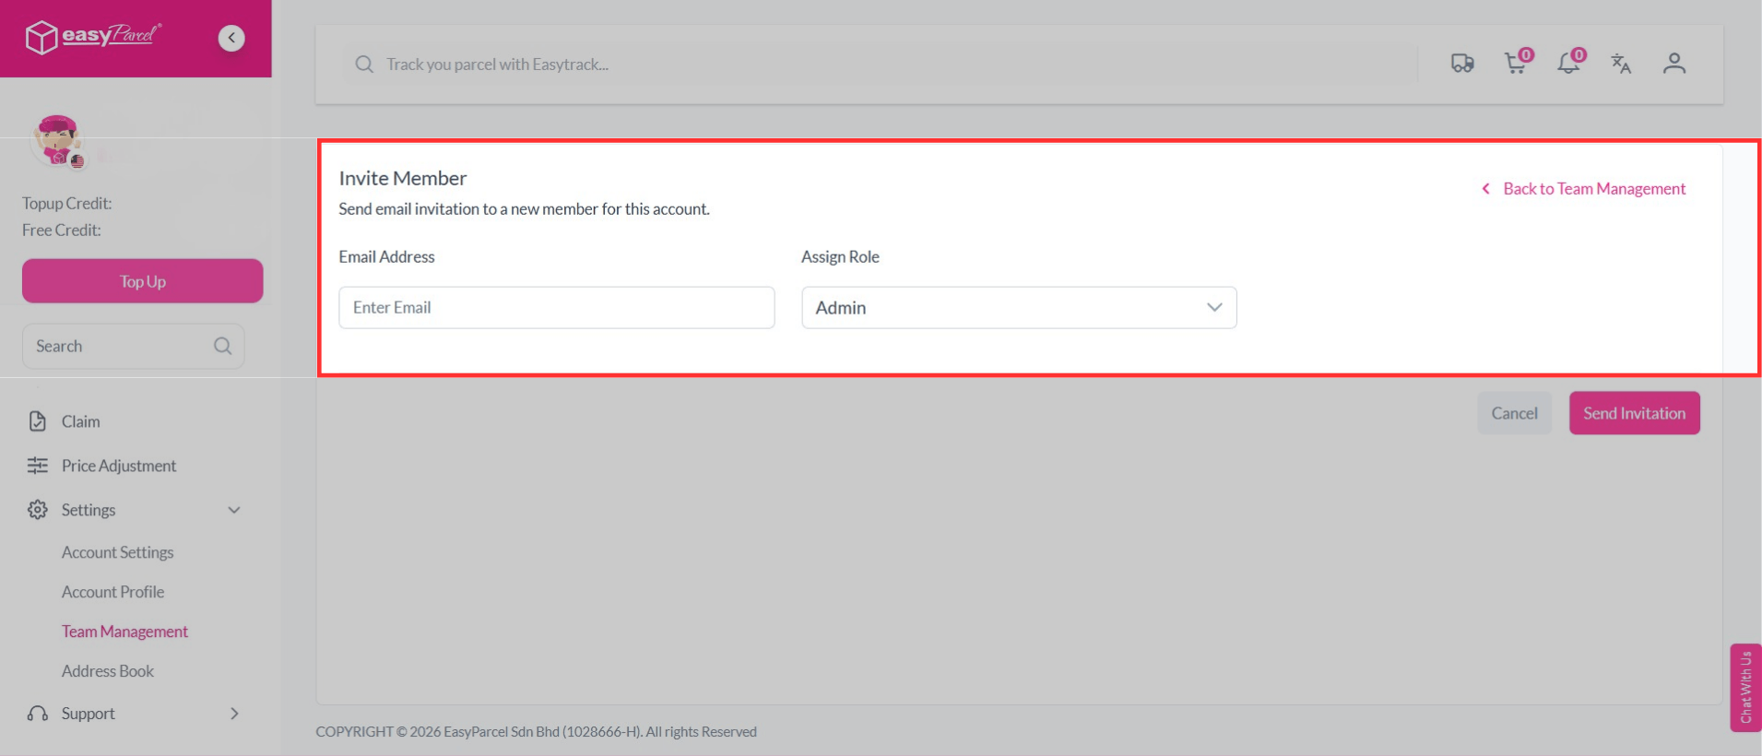This screenshot has height=756, width=1762.
Task: Select Team Management in the sidebar
Action: pos(125,632)
